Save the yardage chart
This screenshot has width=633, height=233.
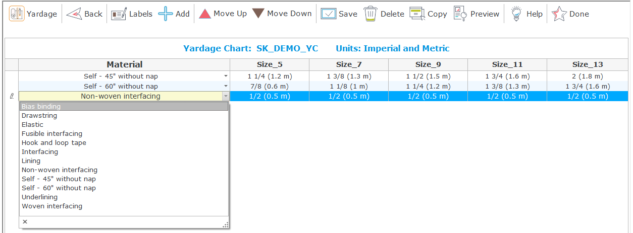tap(329, 14)
